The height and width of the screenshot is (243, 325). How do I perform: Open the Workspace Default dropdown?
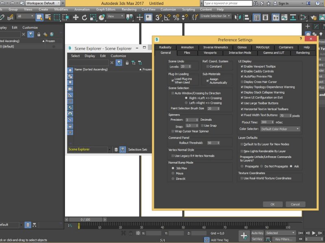pos(43,3)
